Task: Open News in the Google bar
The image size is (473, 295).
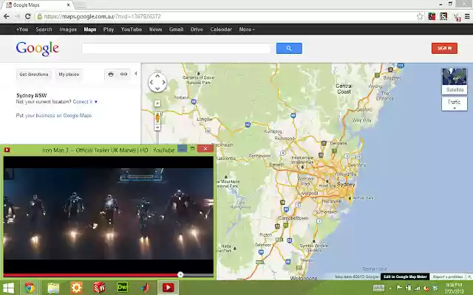Action: (156, 29)
